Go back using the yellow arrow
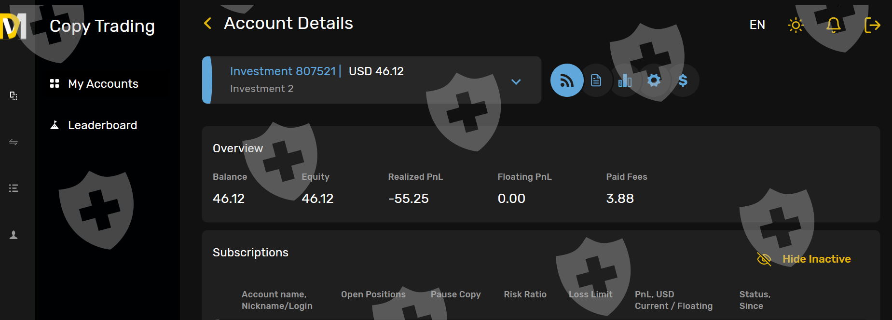The height and width of the screenshot is (320, 892). tap(208, 23)
